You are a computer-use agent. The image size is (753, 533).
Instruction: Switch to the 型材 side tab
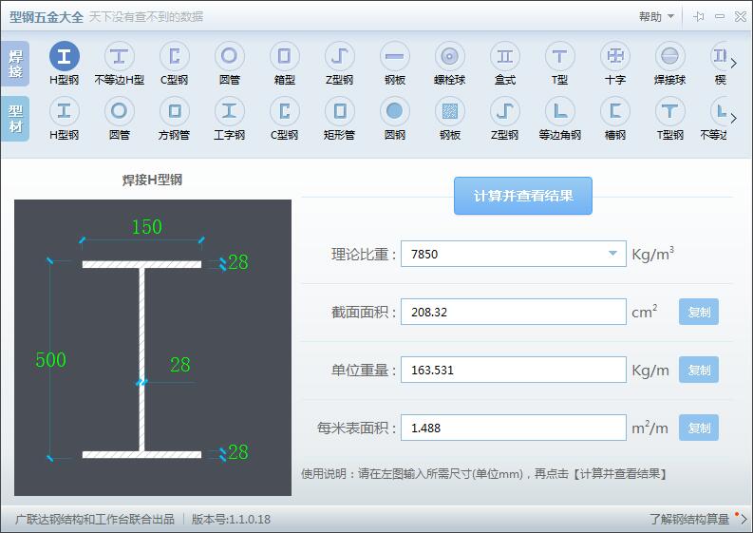(x=15, y=119)
